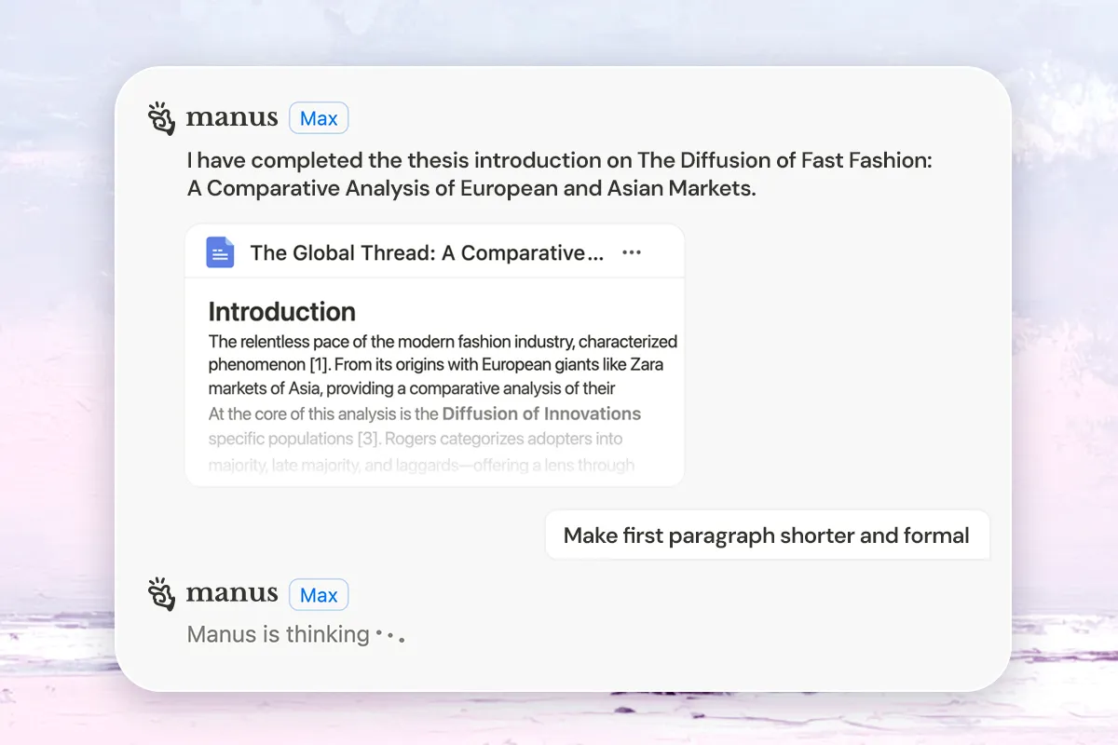Click the goat emblem in the lower message header
This screenshot has height=745, width=1118.
(x=160, y=594)
